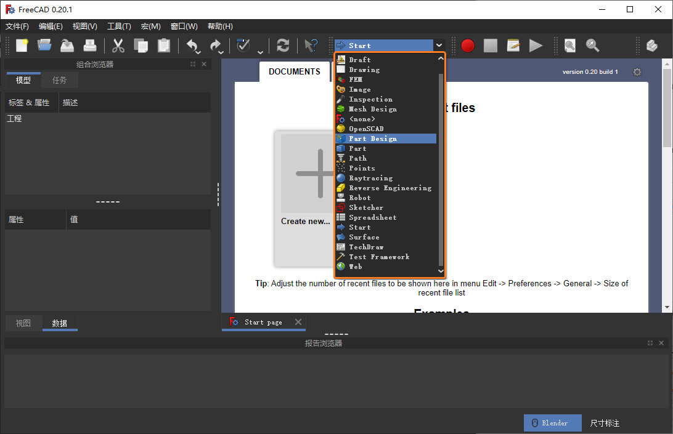This screenshot has width=673, height=434.
Task: Click workbench list scroll down arrow
Action: (441, 271)
